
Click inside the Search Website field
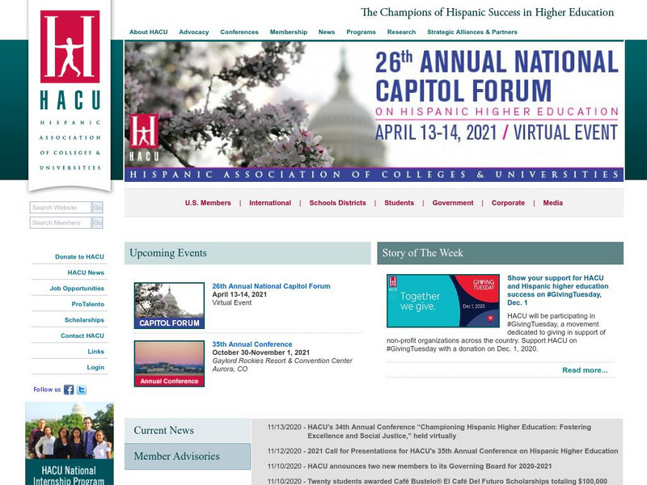click(60, 208)
